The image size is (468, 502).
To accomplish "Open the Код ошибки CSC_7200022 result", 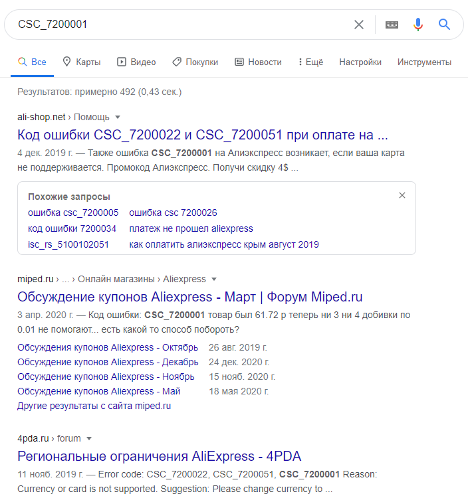I will point(203,135).
